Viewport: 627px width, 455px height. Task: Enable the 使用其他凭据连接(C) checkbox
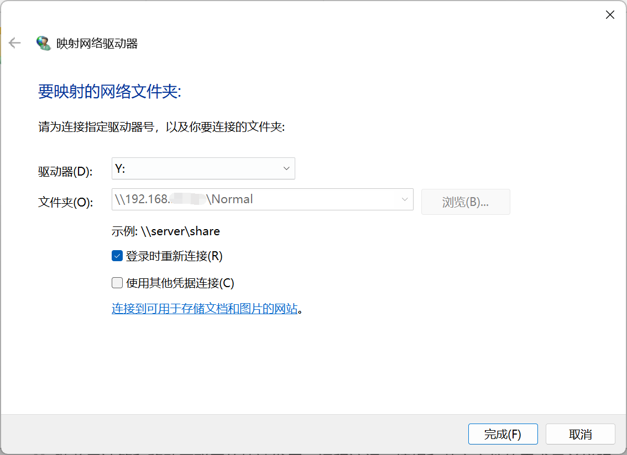pyautogui.click(x=117, y=283)
